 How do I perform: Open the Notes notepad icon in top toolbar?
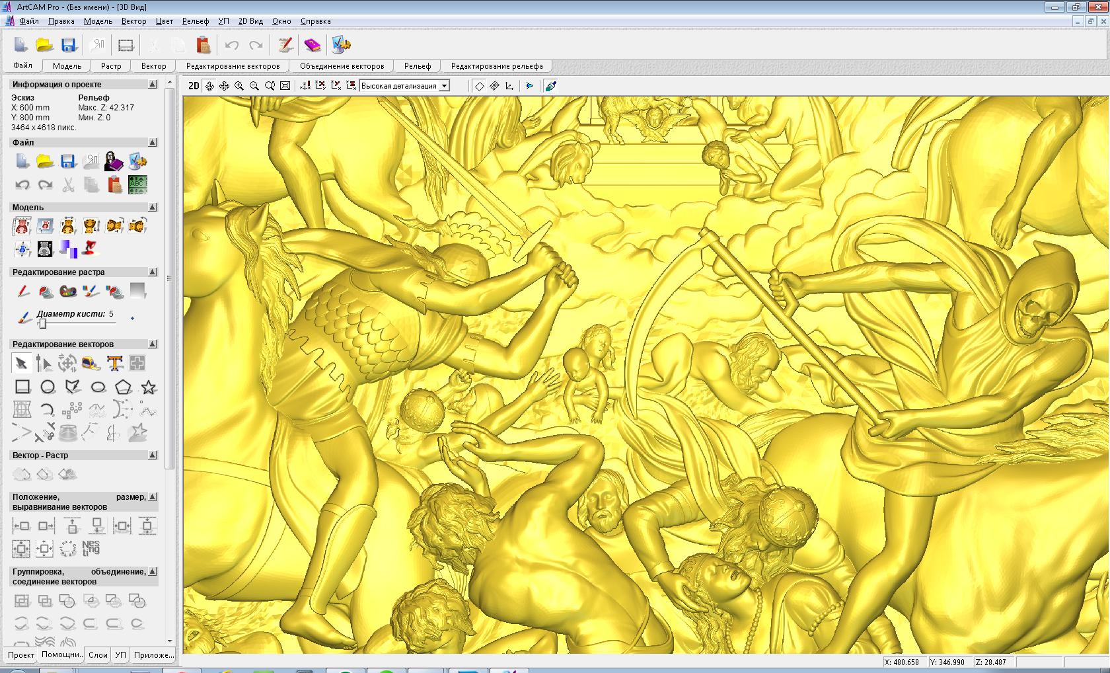[285, 45]
